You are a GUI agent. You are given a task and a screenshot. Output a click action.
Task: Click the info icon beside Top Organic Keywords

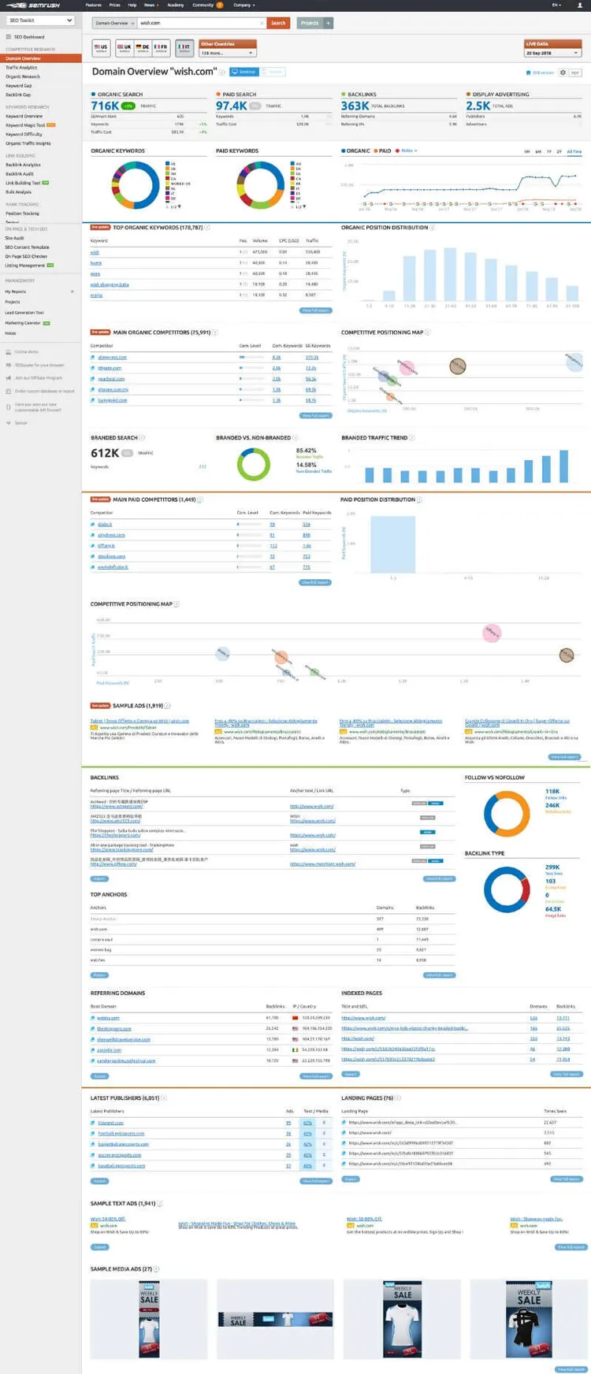pos(207,228)
